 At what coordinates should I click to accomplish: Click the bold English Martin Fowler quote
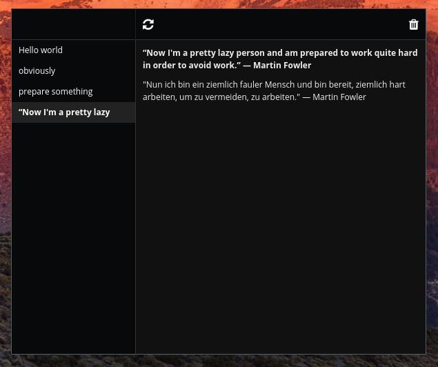point(280,59)
